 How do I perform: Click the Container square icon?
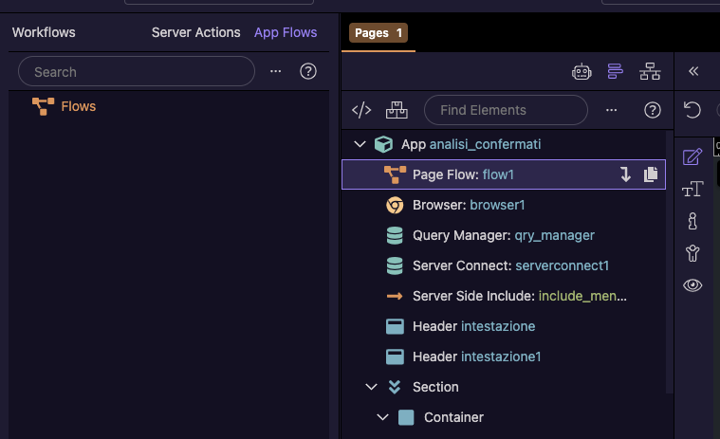click(406, 417)
